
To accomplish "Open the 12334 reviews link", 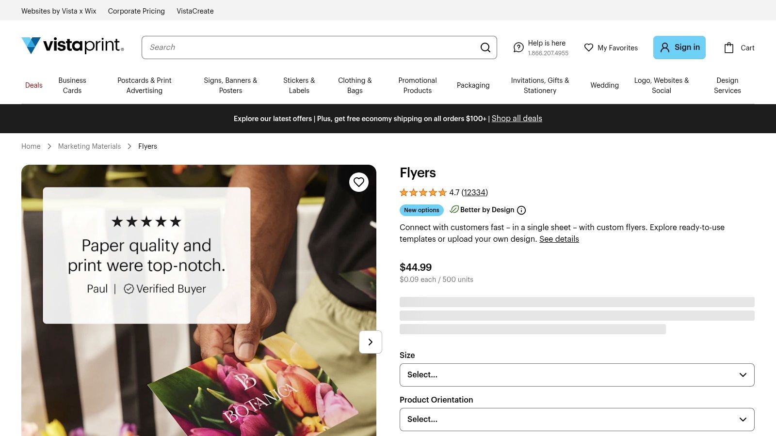I will pyautogui.click(x=475, y=193).
